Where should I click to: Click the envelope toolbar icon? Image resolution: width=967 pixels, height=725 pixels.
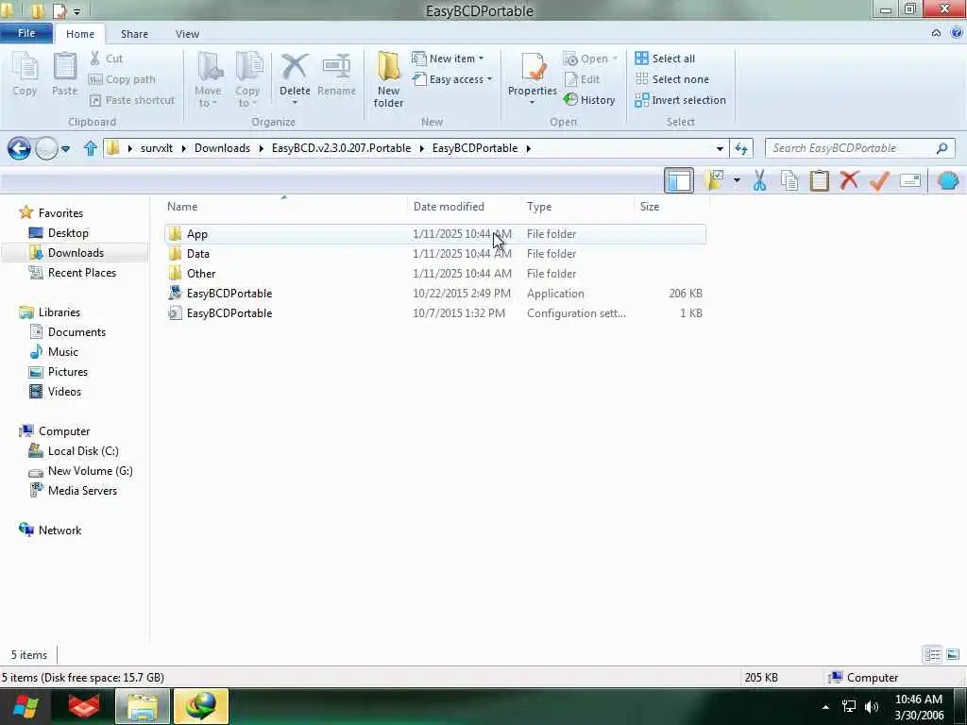910,180
